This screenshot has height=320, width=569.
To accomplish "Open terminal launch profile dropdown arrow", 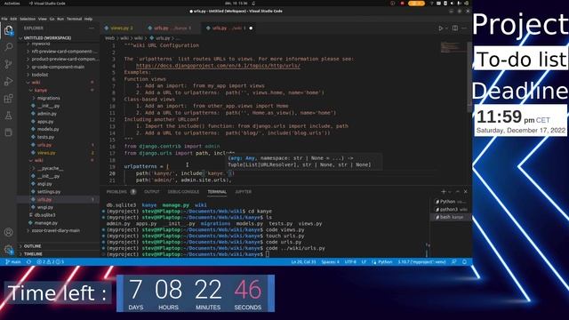I will coord(450,192).
